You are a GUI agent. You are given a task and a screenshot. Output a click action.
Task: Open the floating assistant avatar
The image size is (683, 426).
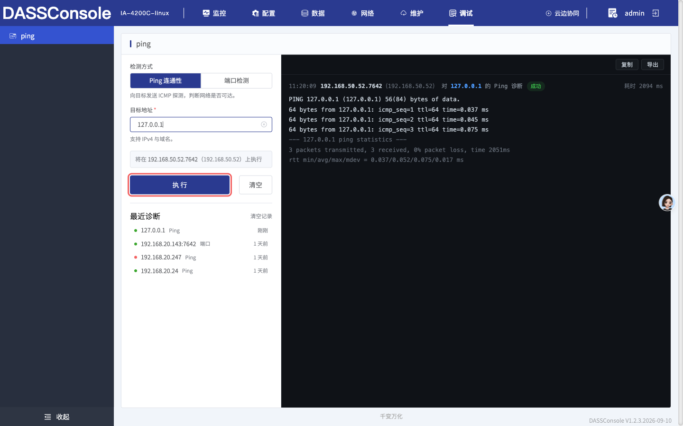tap(667, 203)
